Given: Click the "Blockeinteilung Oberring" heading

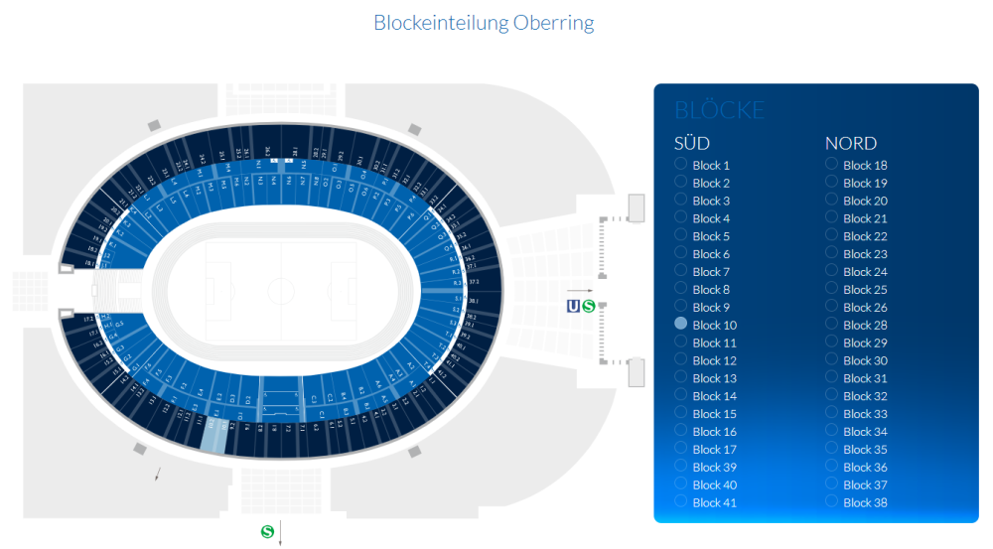Looking at the screenshot, I should click(x=484, y=22).
